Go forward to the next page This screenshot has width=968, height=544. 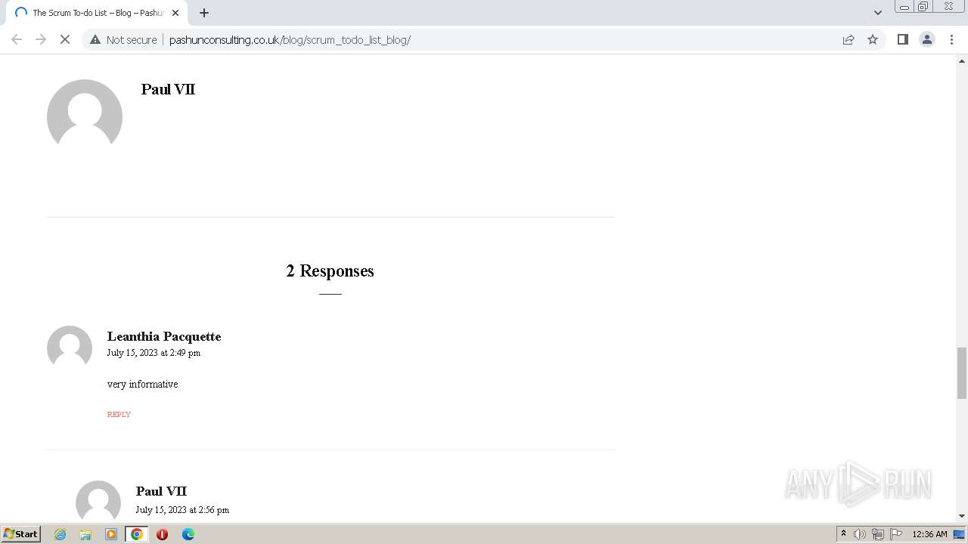pos(41,39)
